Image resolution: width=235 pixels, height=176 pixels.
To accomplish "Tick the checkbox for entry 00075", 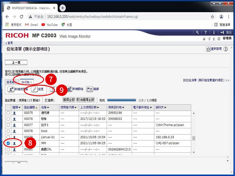I will click(x=8, y=113).
